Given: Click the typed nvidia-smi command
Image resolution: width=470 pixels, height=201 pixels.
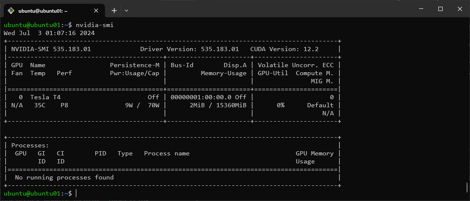Looking at the screenshot, I should tap(95, 25).
